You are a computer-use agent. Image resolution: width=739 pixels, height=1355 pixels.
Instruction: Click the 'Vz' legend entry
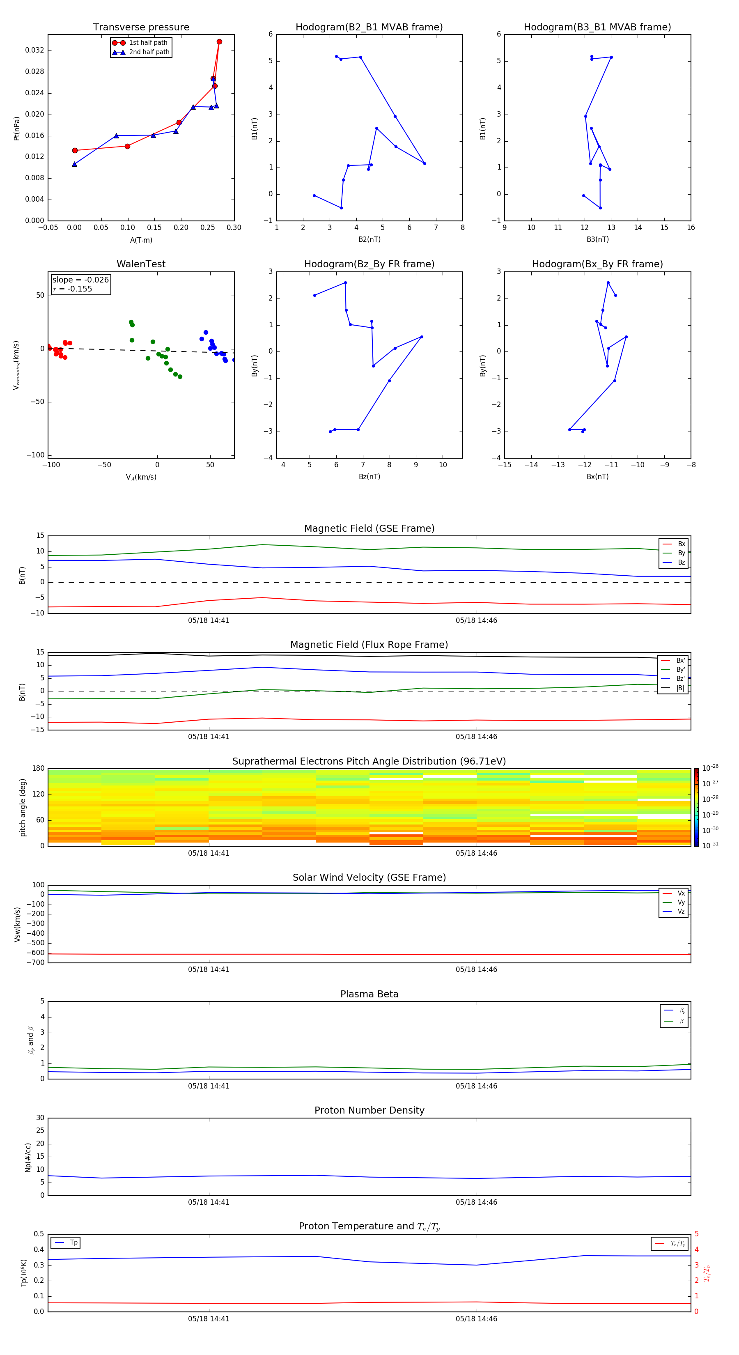pyautogui.click(x=674, y=912)
